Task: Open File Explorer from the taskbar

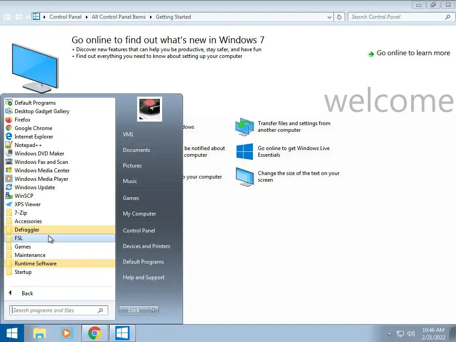Action: [39, 333]
